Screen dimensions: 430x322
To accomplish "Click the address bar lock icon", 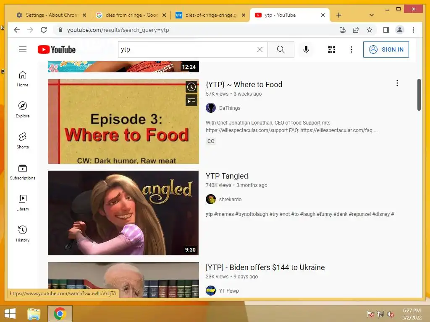I will click(60, 30).
